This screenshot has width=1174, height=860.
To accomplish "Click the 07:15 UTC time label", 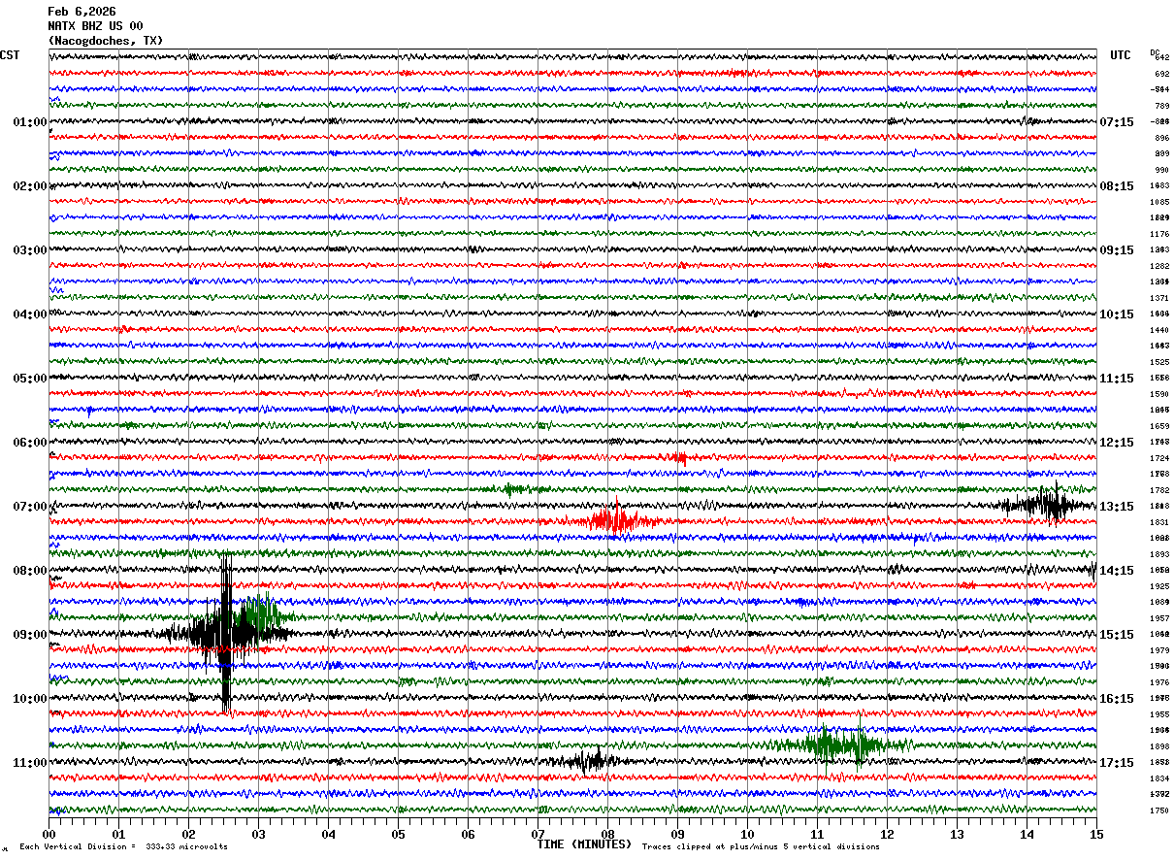I will click(1117, 122).
